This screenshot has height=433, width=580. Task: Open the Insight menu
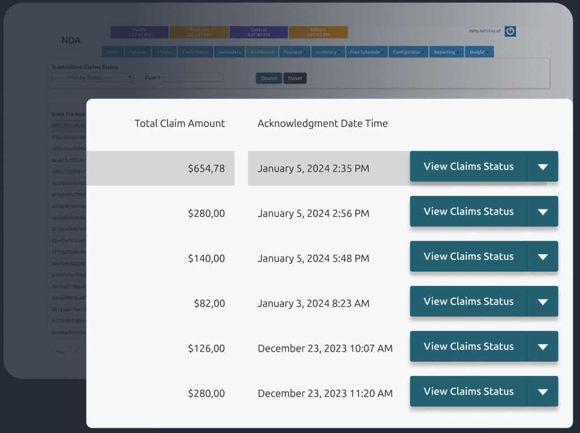click(479, 52)
